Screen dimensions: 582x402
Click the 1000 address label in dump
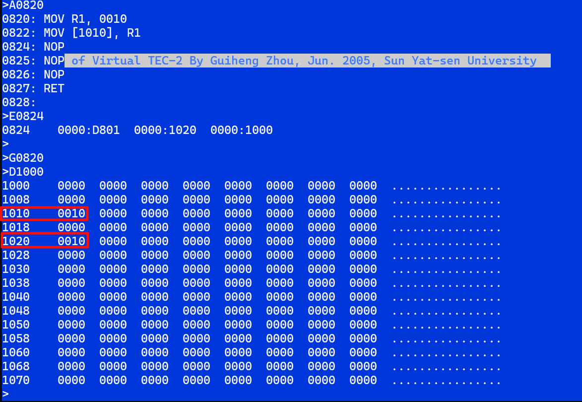(16, 186)
